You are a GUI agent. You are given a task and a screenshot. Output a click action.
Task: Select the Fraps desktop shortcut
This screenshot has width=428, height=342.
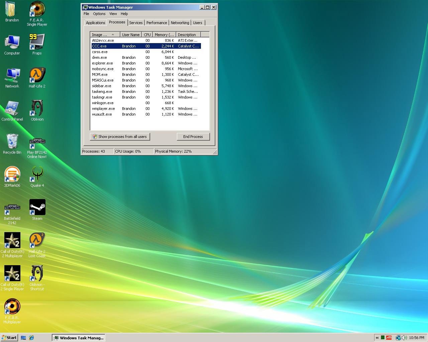(37, 44)
